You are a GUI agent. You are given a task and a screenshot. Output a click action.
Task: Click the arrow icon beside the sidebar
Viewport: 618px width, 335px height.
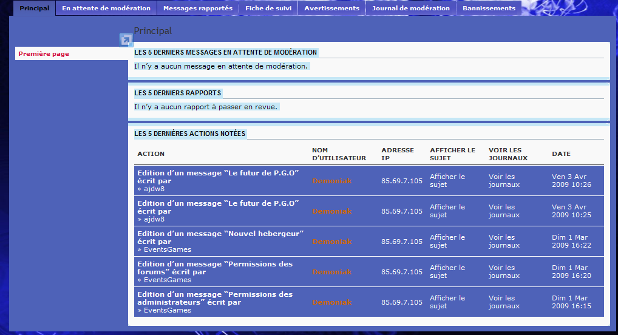126,41
